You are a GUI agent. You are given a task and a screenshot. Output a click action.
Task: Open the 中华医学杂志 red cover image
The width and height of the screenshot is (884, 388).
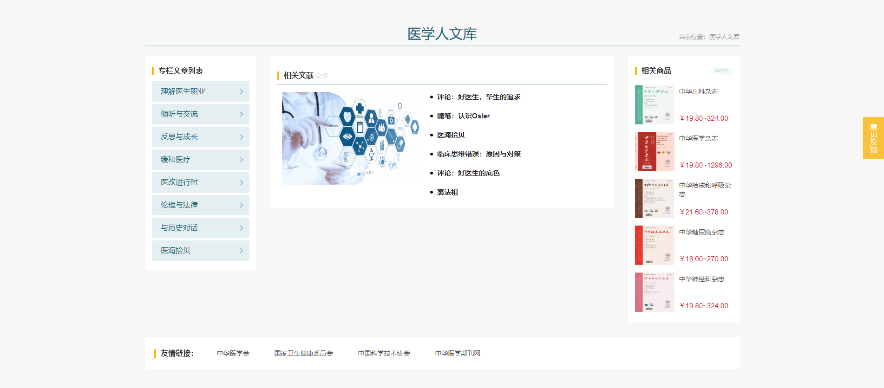pyautogui.click(x=654, y=152)
